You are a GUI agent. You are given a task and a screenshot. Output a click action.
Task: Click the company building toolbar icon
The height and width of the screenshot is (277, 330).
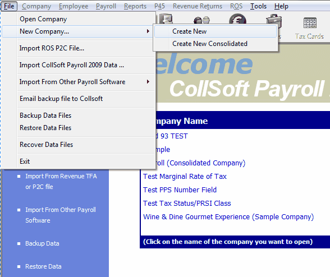point(166,19)
